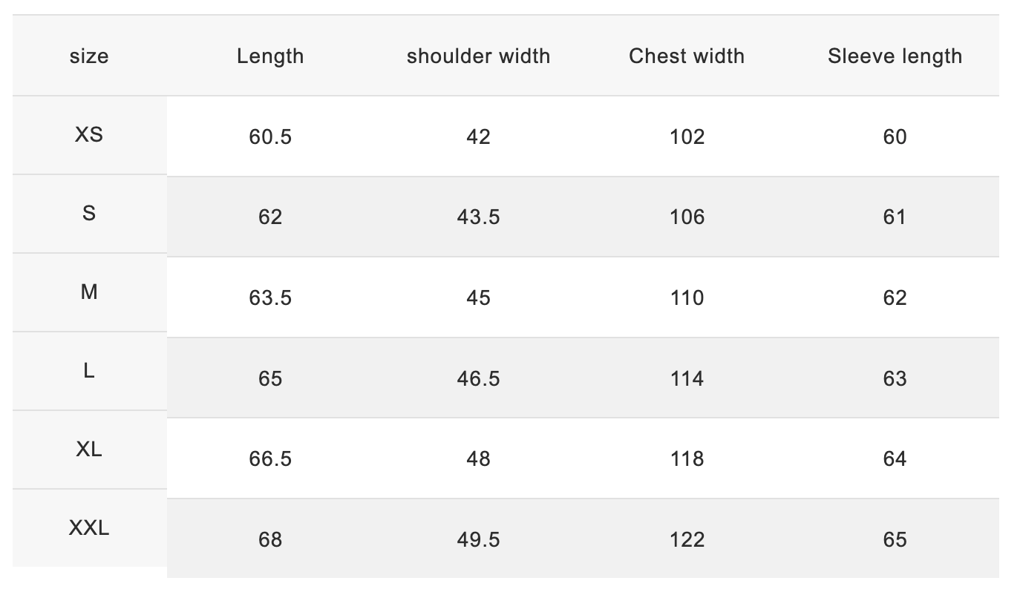Click the XS length value 60.5
1023x592 pixels.
[x=270, y=137]
